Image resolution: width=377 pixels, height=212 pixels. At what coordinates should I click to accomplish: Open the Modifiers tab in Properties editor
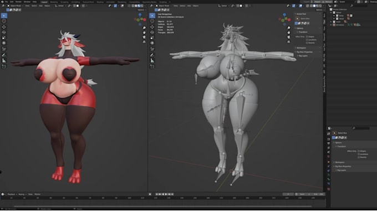pos(328,166)
